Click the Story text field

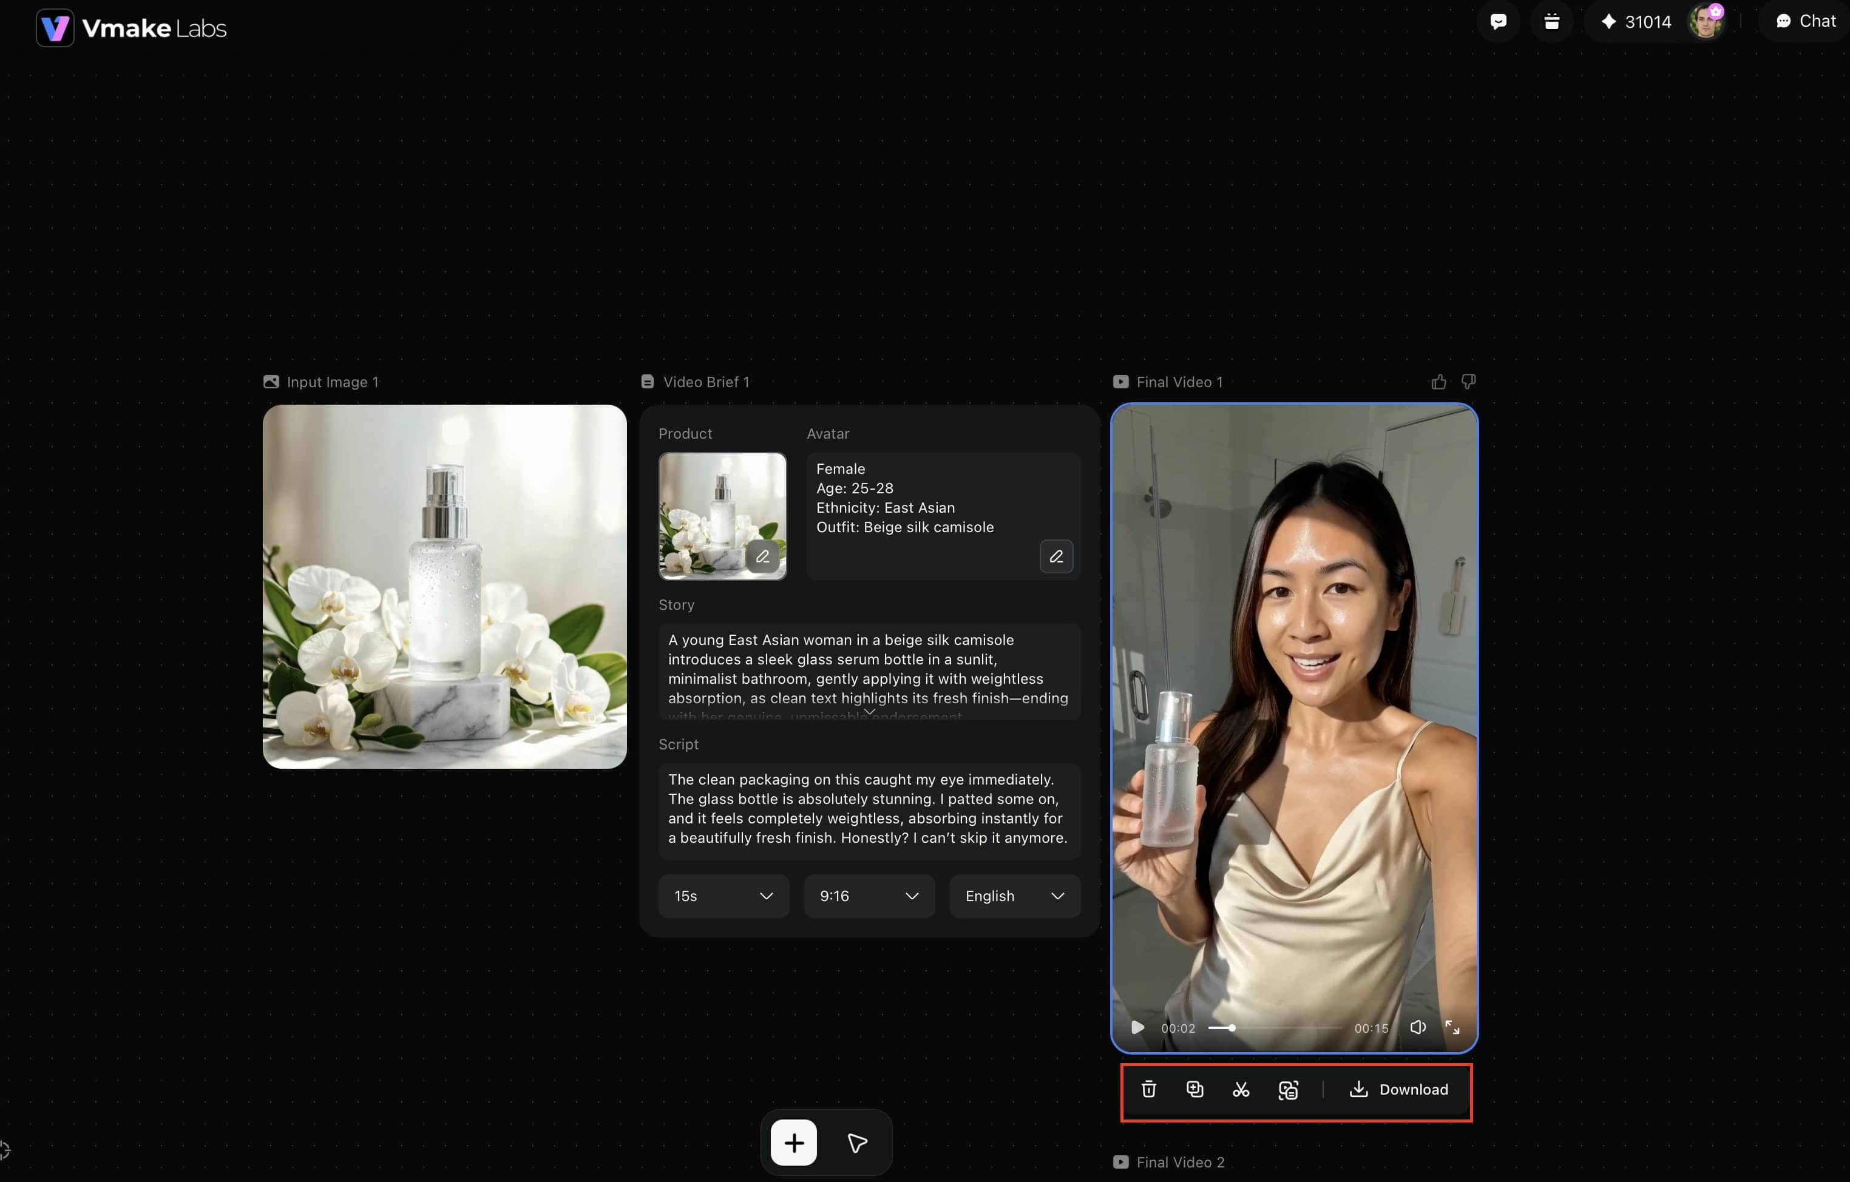click(x=869, y=671)
